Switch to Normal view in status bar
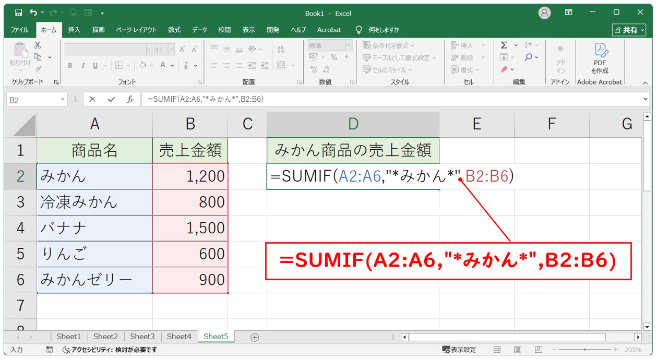This screenshot has width=657, height=359. click(497, 350)
